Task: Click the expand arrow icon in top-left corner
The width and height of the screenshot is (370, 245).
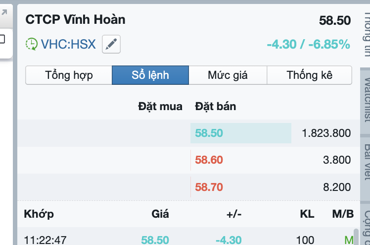Action: (4, 12)
